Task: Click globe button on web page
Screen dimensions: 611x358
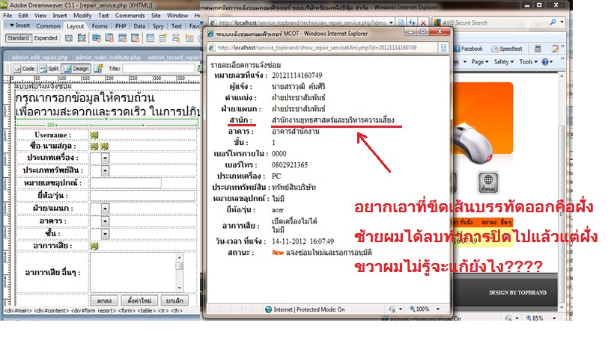Action: click(x=488, y=182)
